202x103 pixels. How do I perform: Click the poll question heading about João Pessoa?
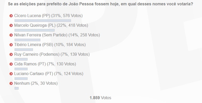[x=101, y=4]
